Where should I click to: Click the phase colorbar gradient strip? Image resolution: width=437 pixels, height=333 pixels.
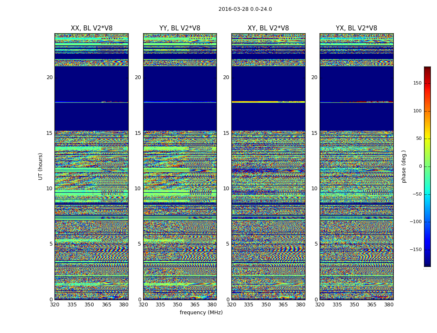tap(427, 166)
